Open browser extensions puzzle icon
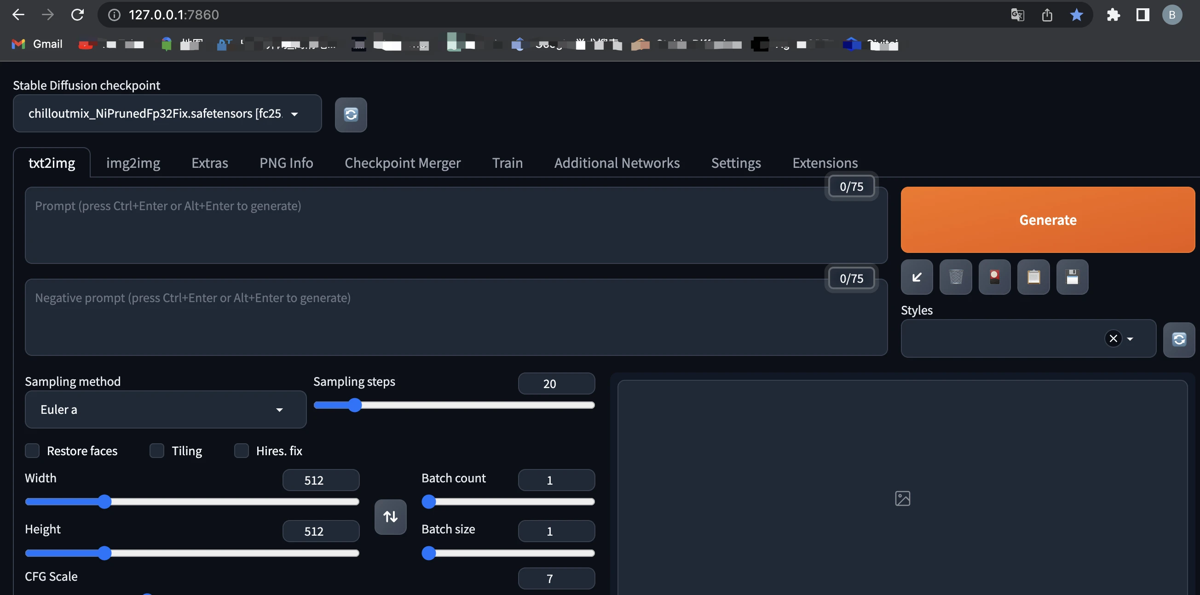Screen dimensions: 1200x595 [1113, 15]
